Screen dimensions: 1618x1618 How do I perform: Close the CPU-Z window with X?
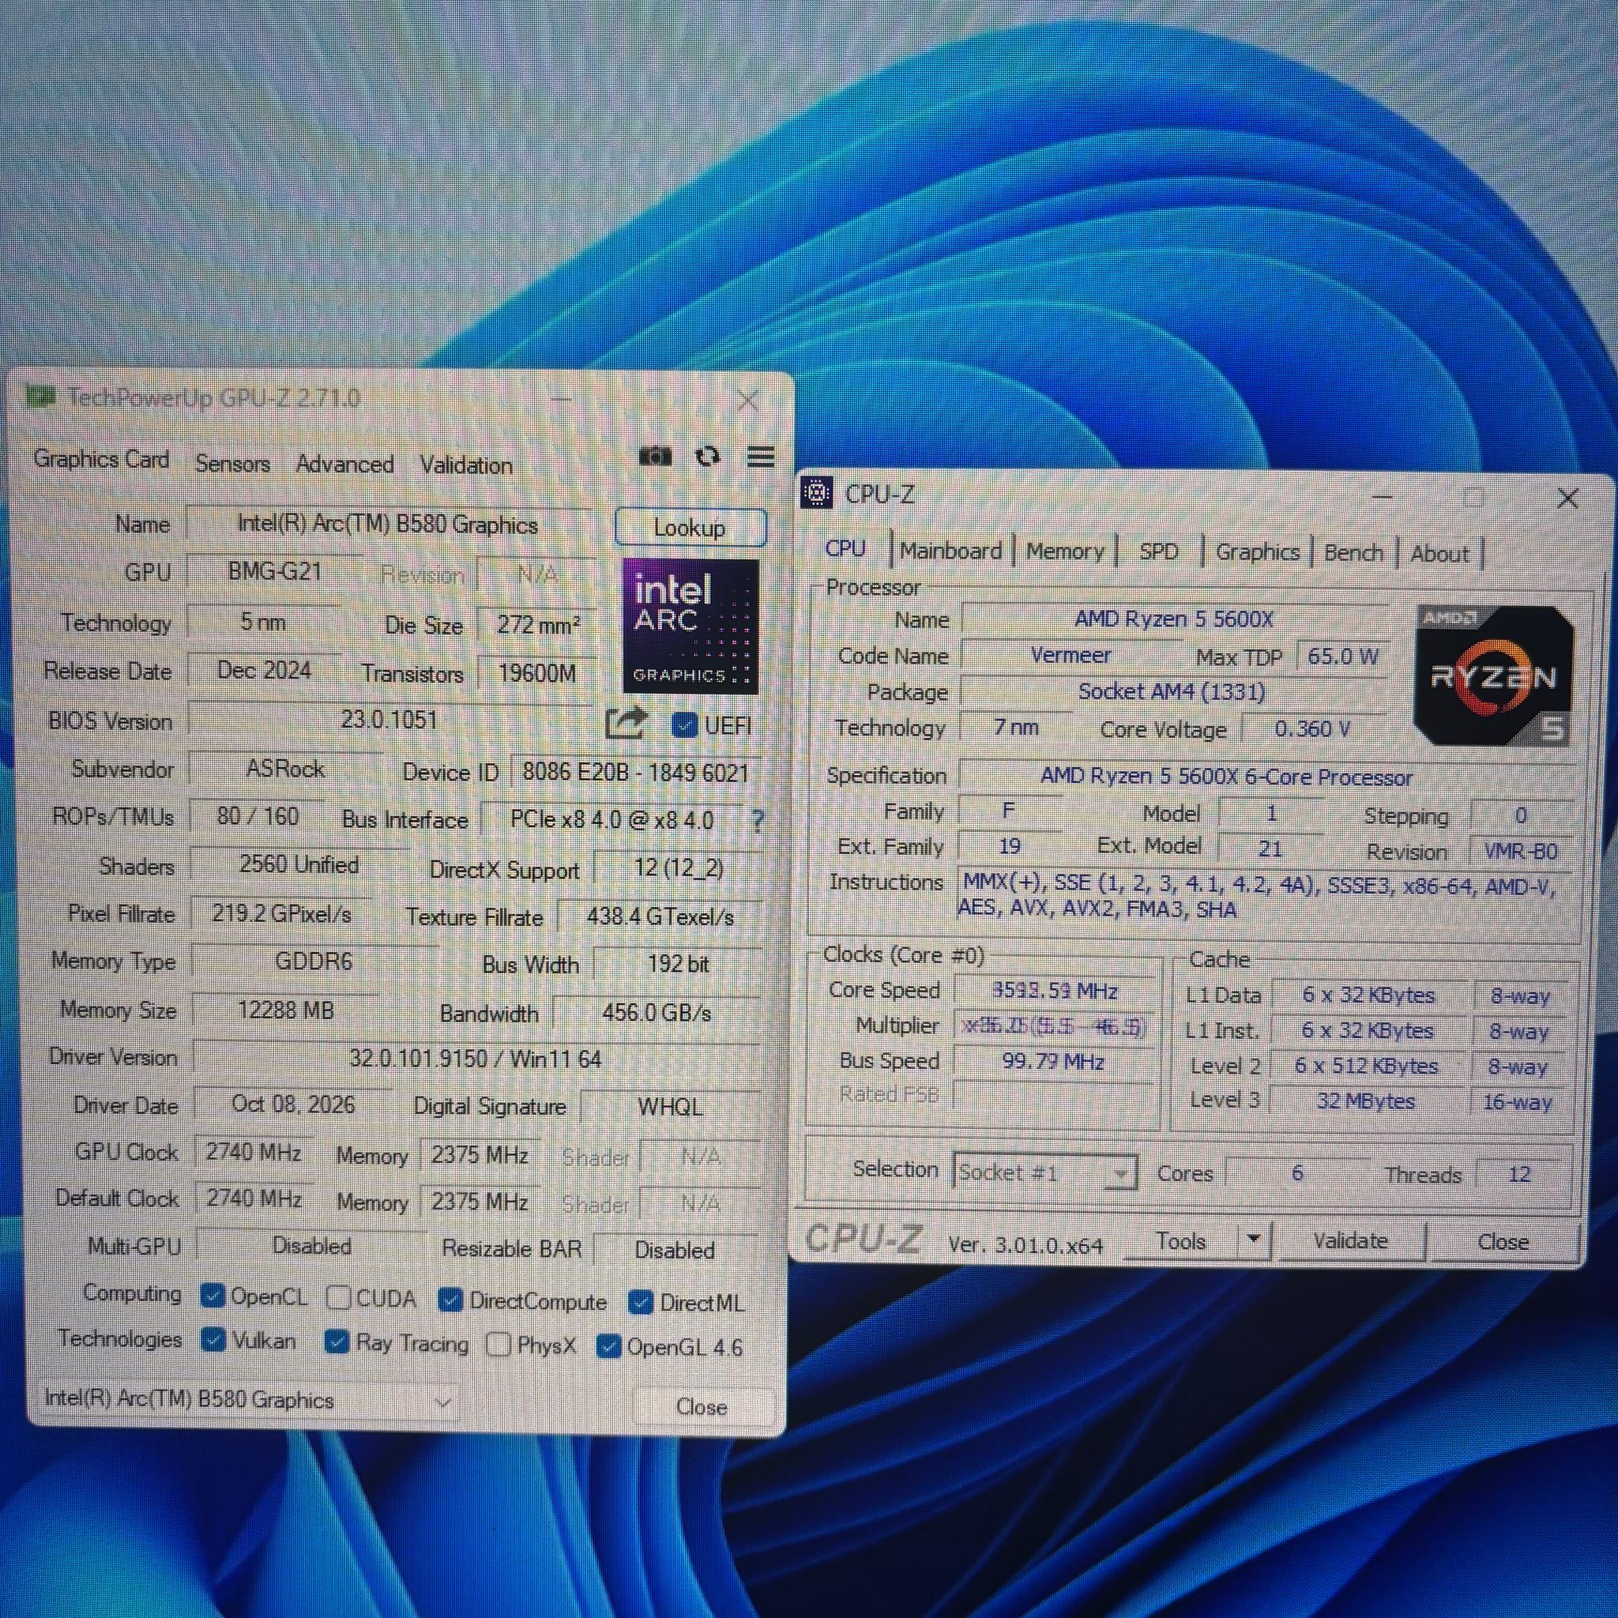pos(1567,499)
